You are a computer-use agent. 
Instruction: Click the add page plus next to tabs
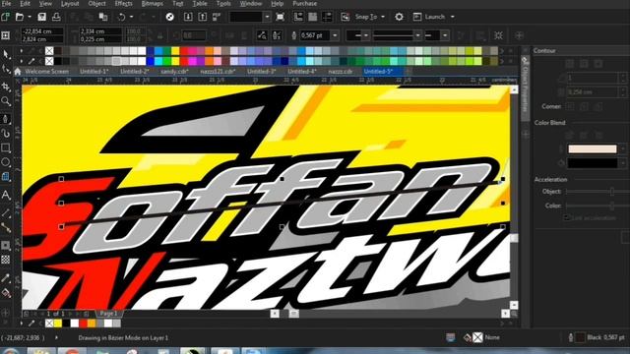pyautogui.click(x=409, y=72)
